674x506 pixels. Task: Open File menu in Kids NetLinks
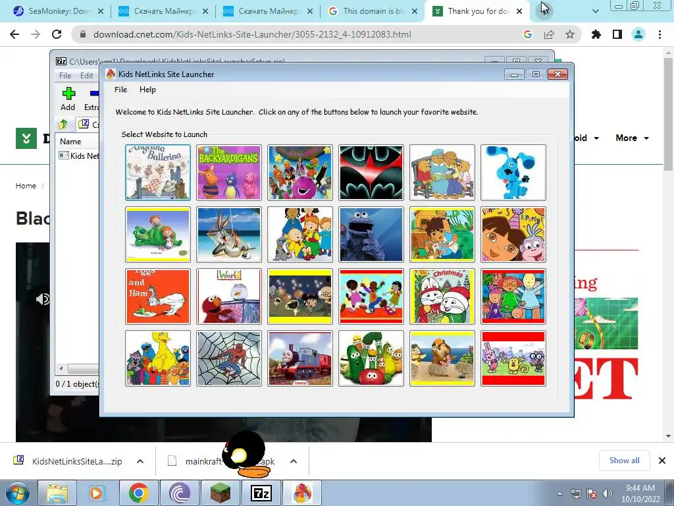(121, 90)
